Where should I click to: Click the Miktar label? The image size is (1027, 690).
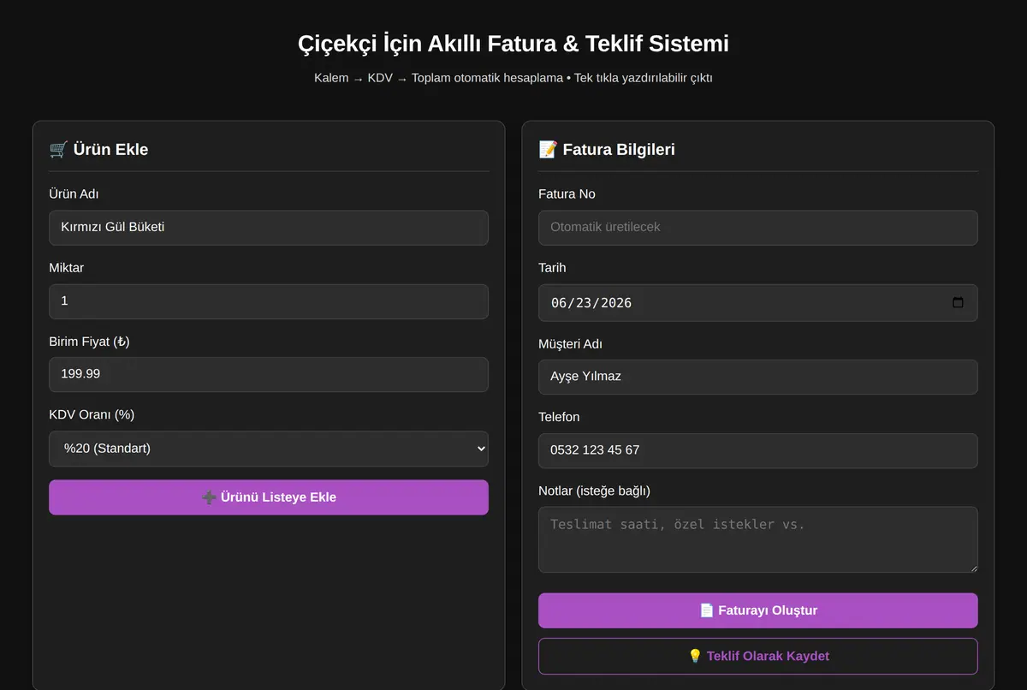[x=67, y=268]
